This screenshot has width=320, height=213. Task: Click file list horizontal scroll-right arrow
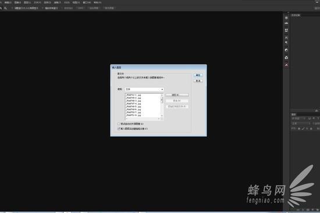click(159, 119)
